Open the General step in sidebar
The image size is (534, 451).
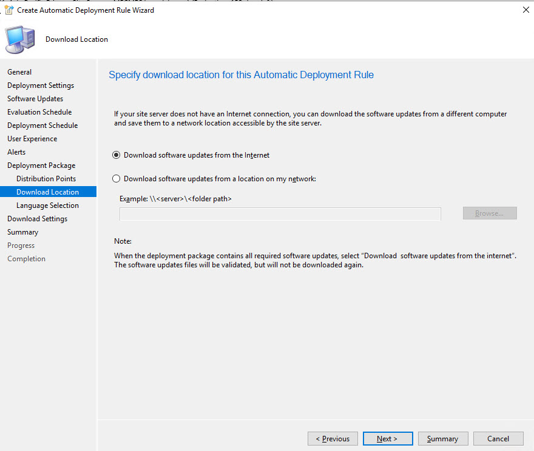click(x=19, y=72)
